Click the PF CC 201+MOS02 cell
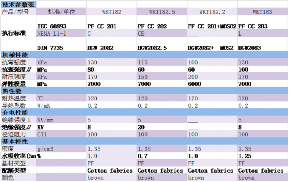 212,26
